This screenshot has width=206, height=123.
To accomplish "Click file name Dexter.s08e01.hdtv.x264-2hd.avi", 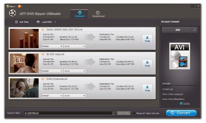I will click(x=64, y=30).
